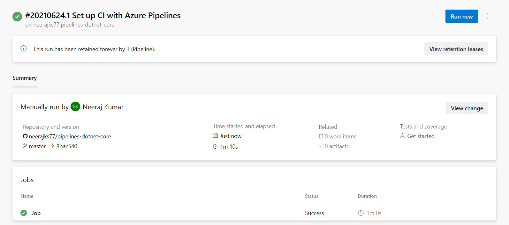The image size is (509, 225).
Task: Click the duration clock icon in Job row
Action: (361, 213)
